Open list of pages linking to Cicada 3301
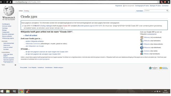 [43, 54]
